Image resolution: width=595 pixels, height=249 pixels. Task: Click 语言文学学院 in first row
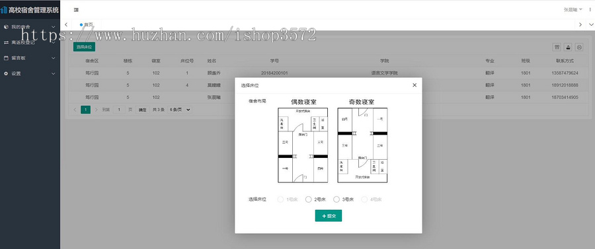pos(384,73)
